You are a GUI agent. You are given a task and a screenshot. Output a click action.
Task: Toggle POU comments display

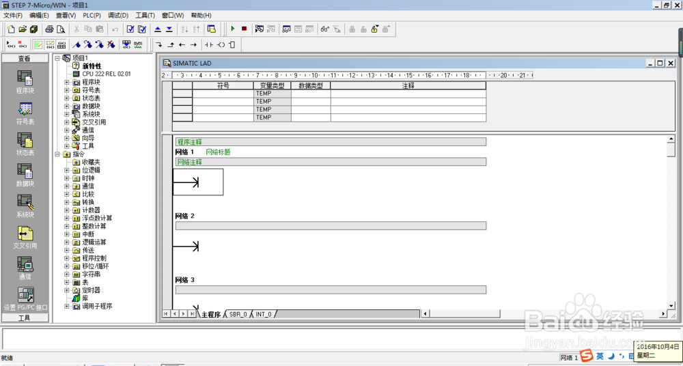pyautogui.click(x=38, y=44)
